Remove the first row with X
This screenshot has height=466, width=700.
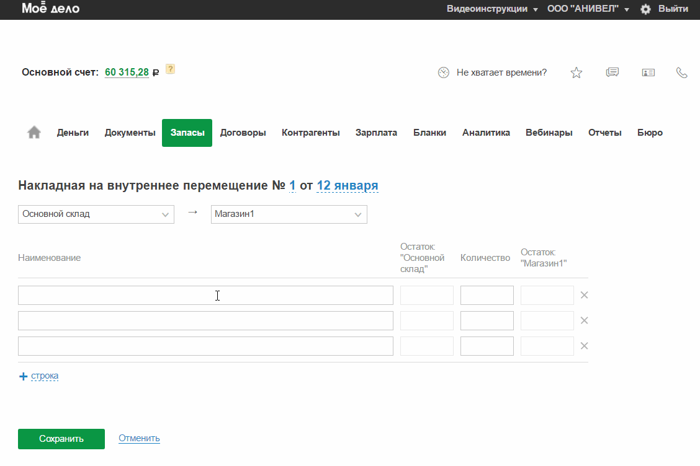pos(584,295)
